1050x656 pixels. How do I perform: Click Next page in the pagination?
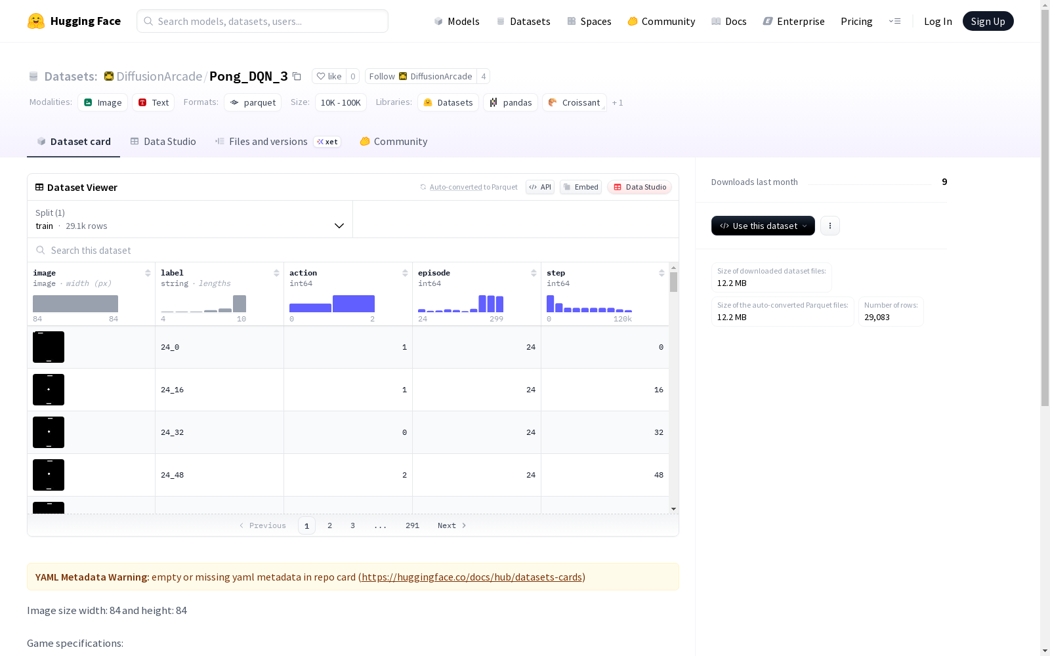(452, 525)
